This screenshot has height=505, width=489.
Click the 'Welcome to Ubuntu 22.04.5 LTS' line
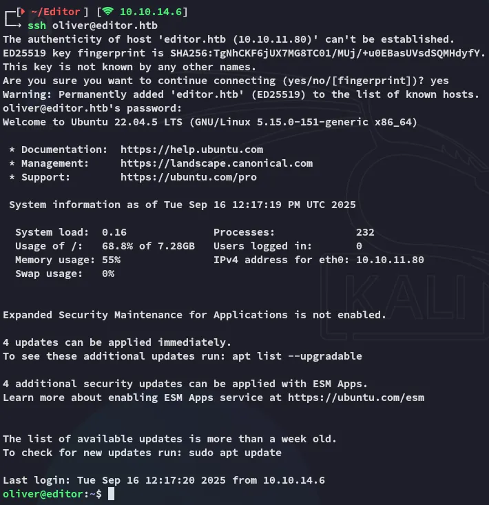[209, 122]
